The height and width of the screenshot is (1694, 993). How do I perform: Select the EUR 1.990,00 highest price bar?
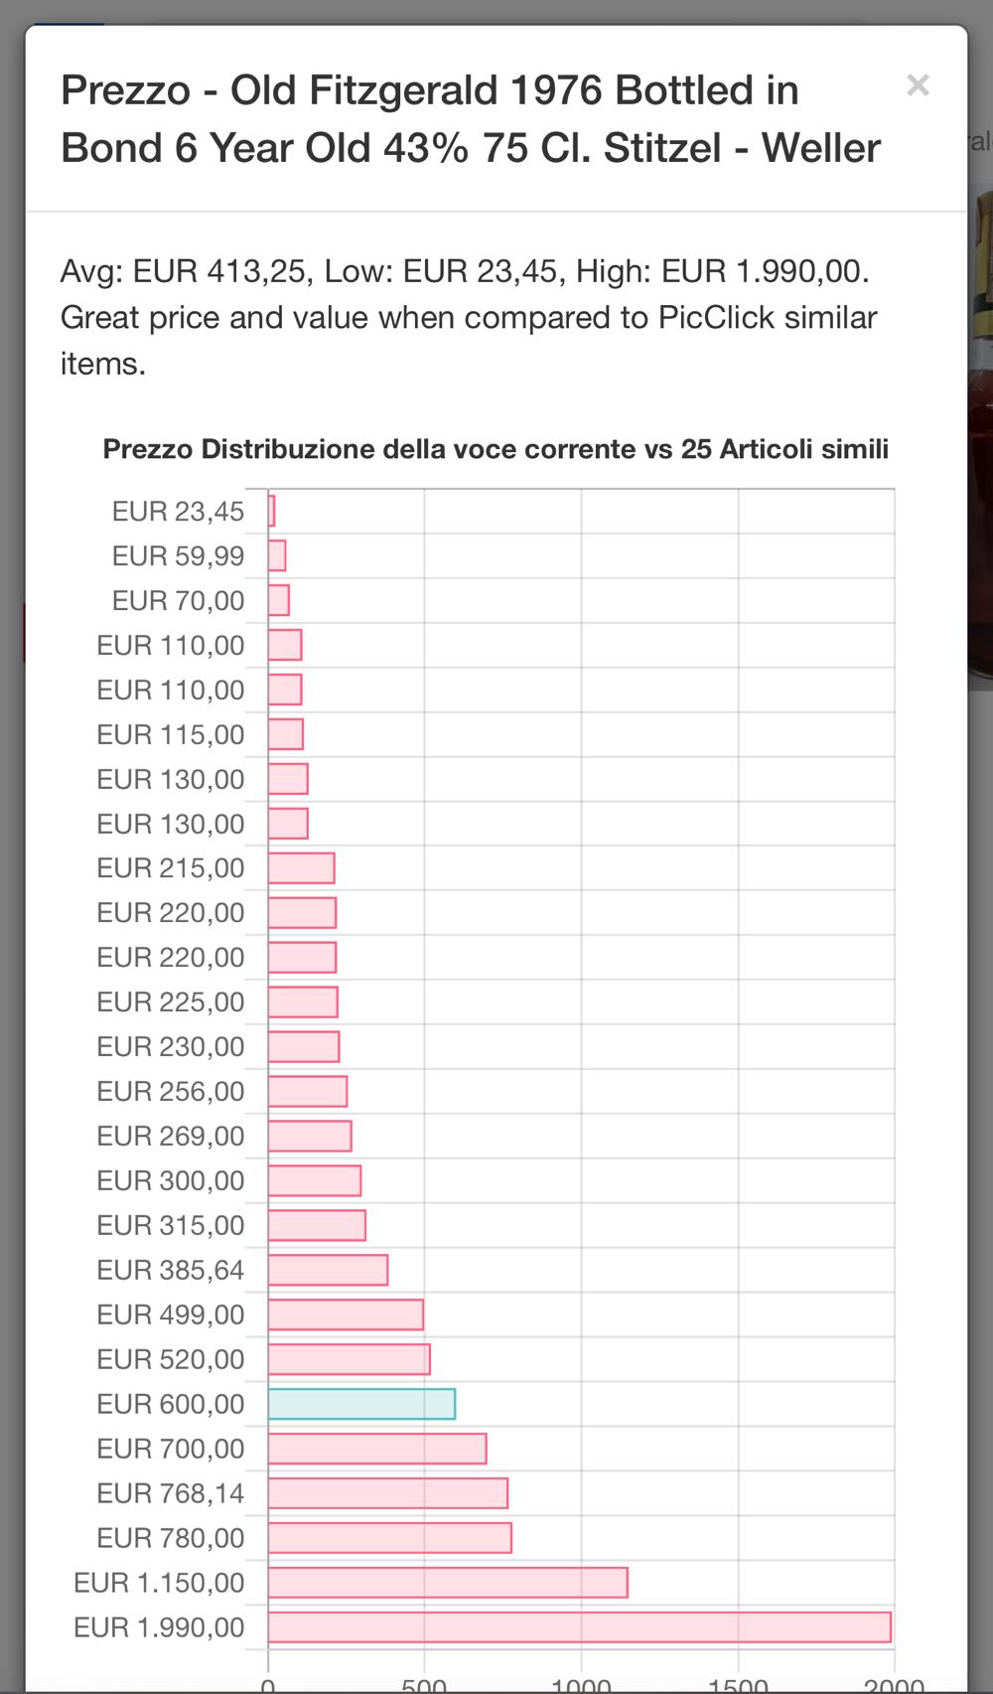[579, 1627]
